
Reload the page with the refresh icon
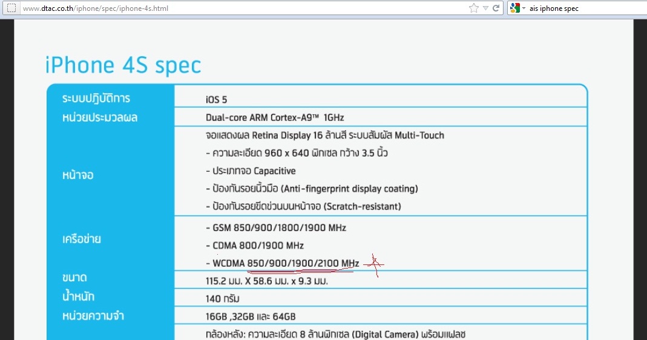496,8
